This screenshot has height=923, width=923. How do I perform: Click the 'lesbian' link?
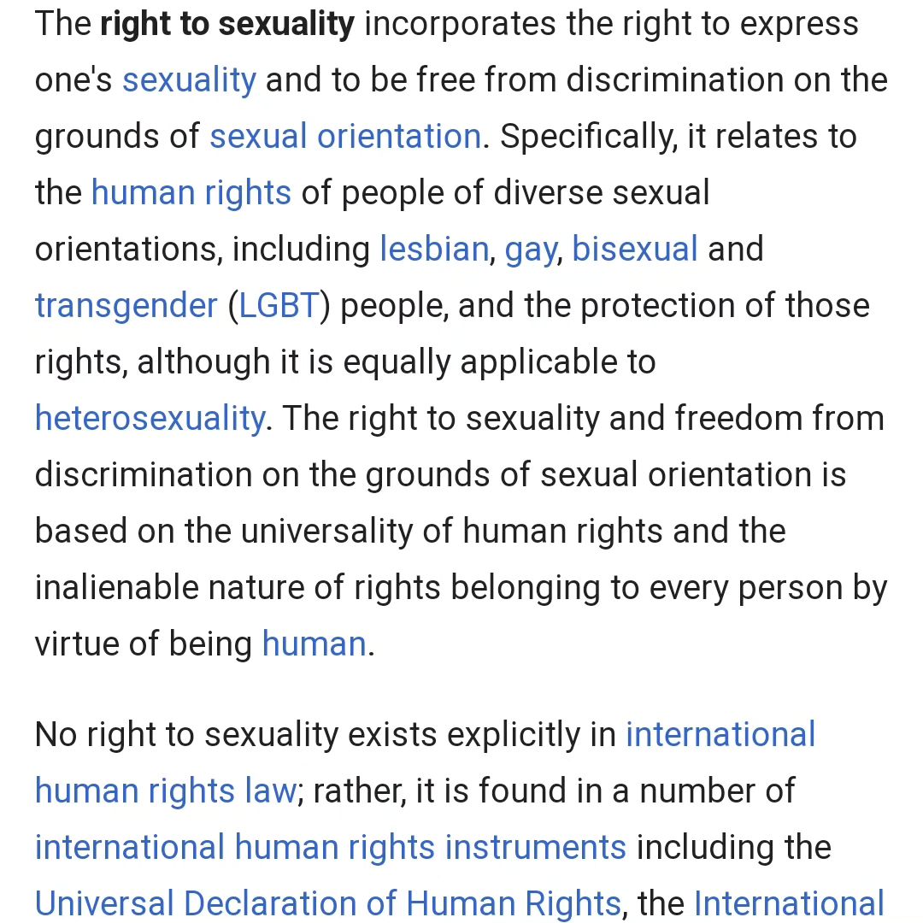434,249
